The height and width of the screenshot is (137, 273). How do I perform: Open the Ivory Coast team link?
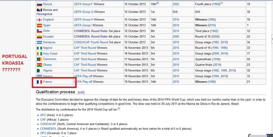[x=50, y=54]
